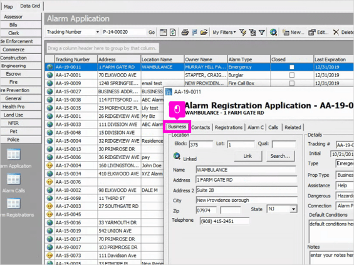Screen dimensions: 354x265
Task: Toggle Closed checkbox for AA-19-0011 row
Action: [292, 67]
